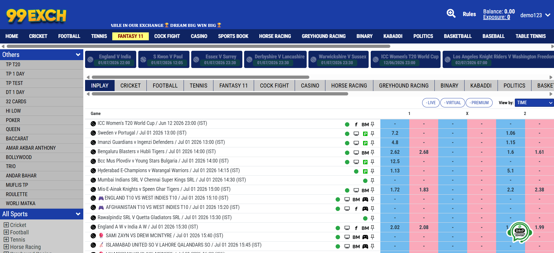
Task: Click back odds 7.2 for Sweden v Portugal
Action: point(395,133)
